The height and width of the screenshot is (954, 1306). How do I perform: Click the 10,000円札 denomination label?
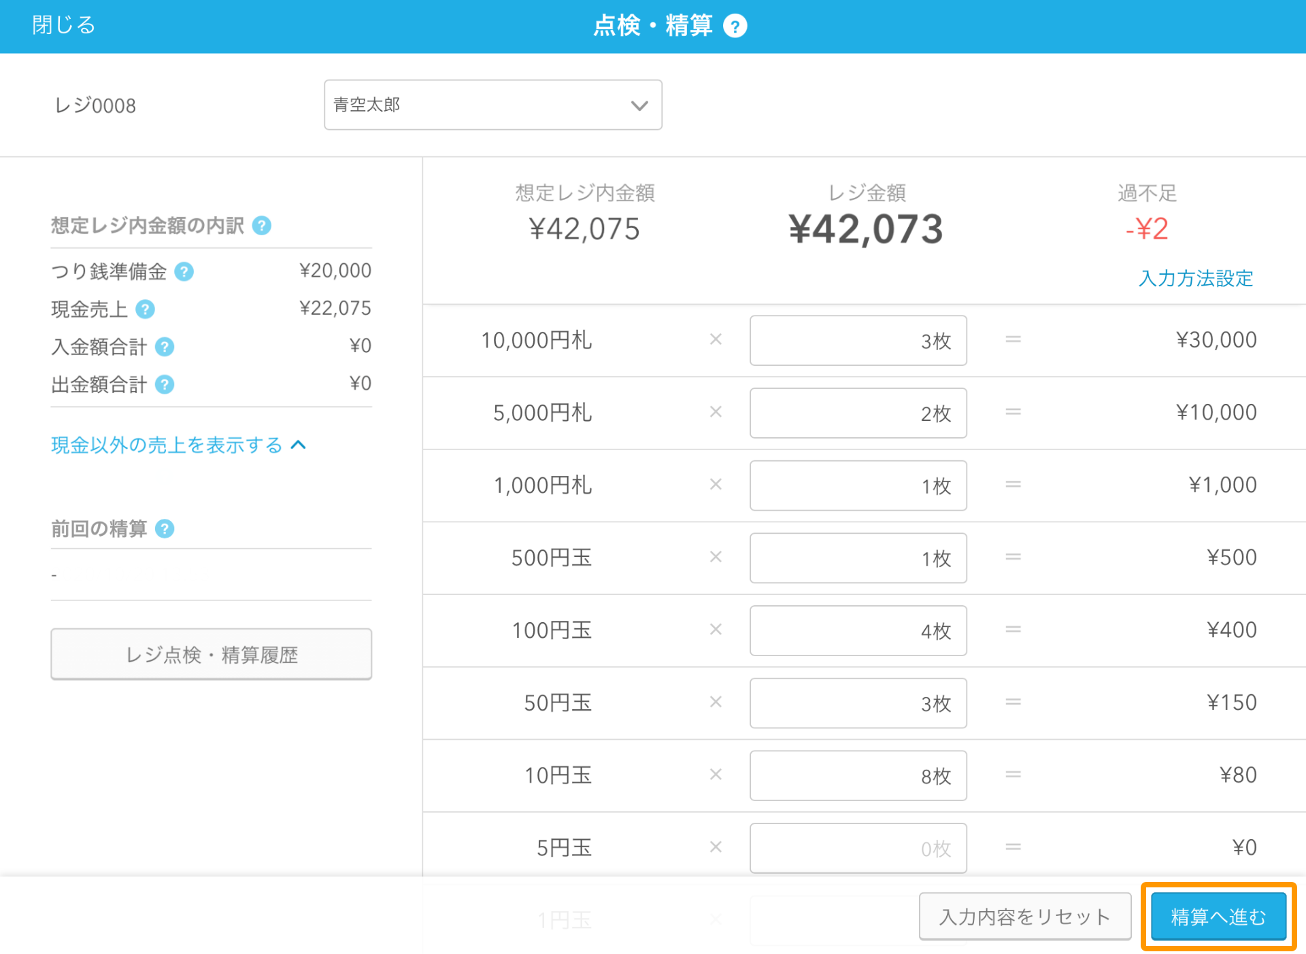pos(536,340)
